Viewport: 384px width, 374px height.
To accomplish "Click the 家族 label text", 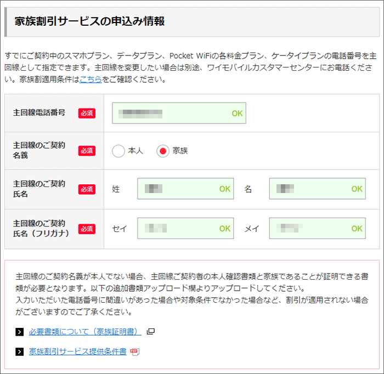I will pos(180,150).
